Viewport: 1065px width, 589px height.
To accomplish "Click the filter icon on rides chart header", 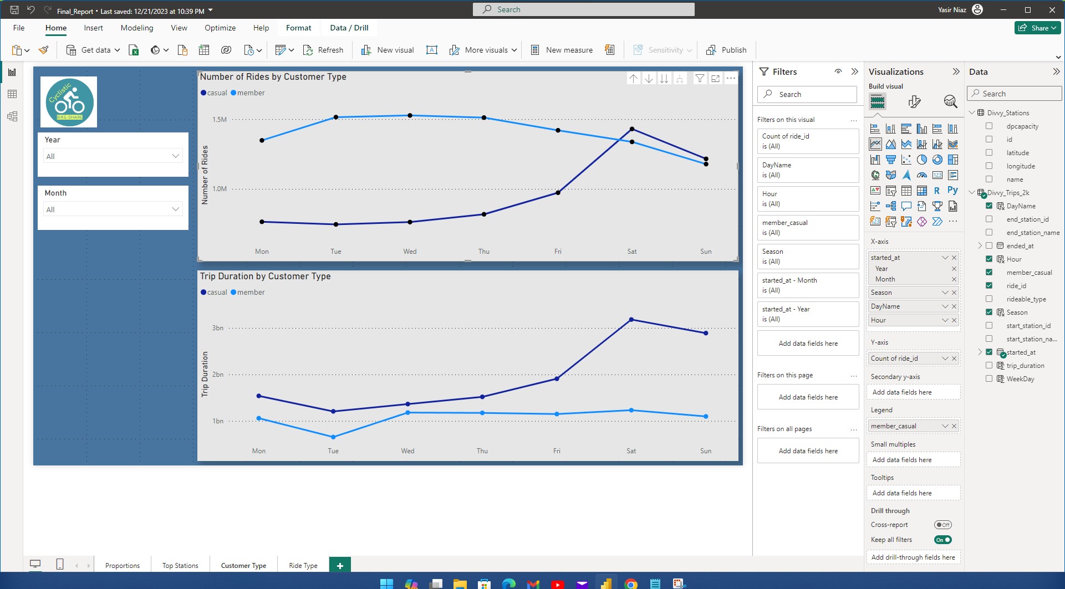I will [x=700, y=79].
